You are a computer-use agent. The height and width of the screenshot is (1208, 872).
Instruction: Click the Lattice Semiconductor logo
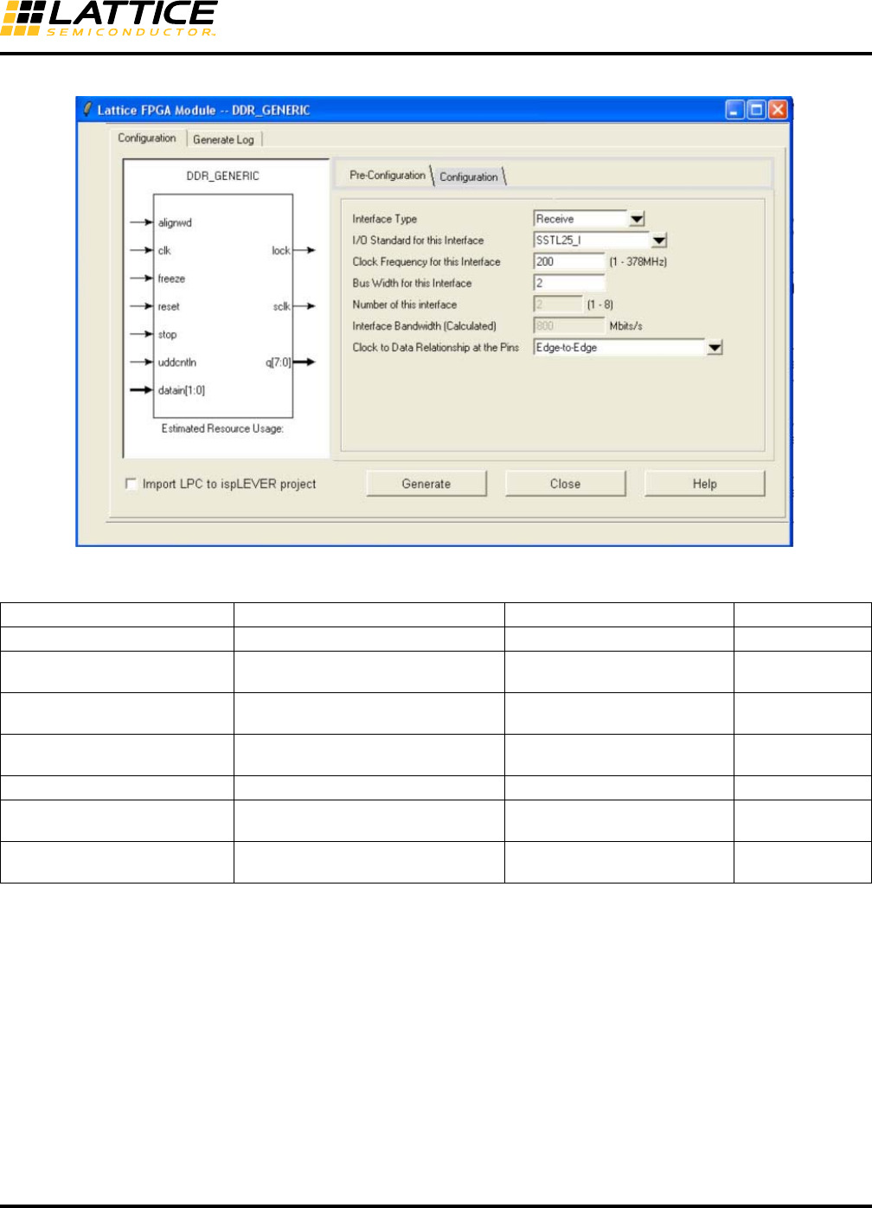(108, 19)
